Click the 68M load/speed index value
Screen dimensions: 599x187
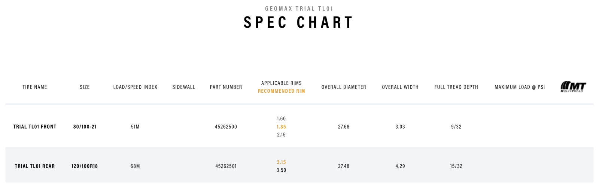pyautogui.click(x=136, y=166)
